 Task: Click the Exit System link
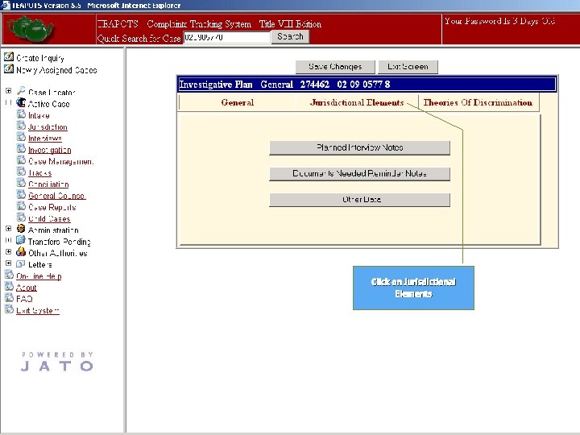coord(38,310)
